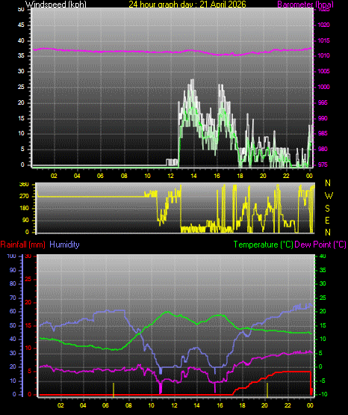The image size is (348, 415).
Task: Click the "985" barometer axis value
Action: pyautogui.click(x=323, y=133)
